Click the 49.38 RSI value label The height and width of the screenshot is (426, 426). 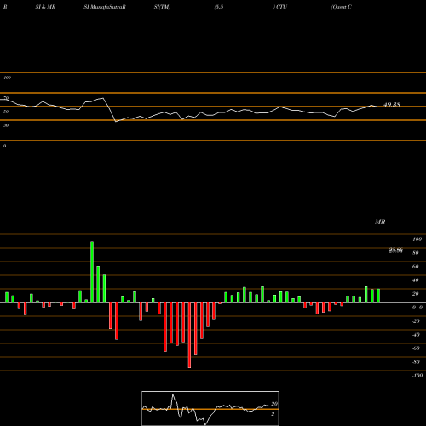(x=392, y=105)
